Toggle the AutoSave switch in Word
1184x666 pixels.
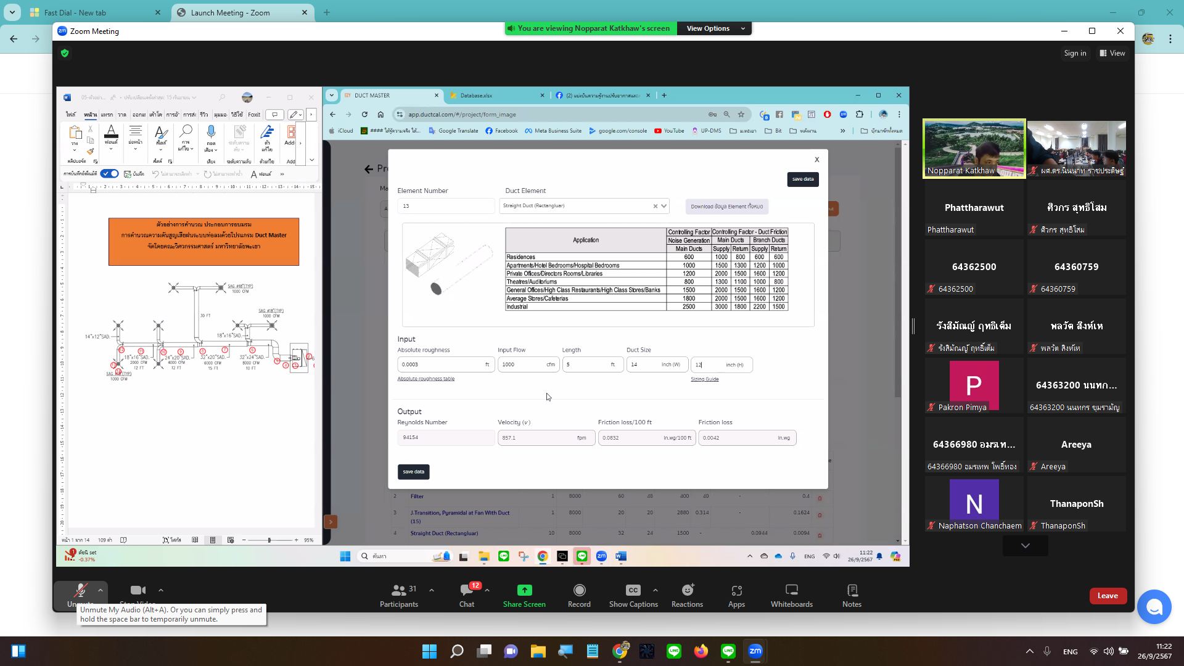(x=110, y=174)
